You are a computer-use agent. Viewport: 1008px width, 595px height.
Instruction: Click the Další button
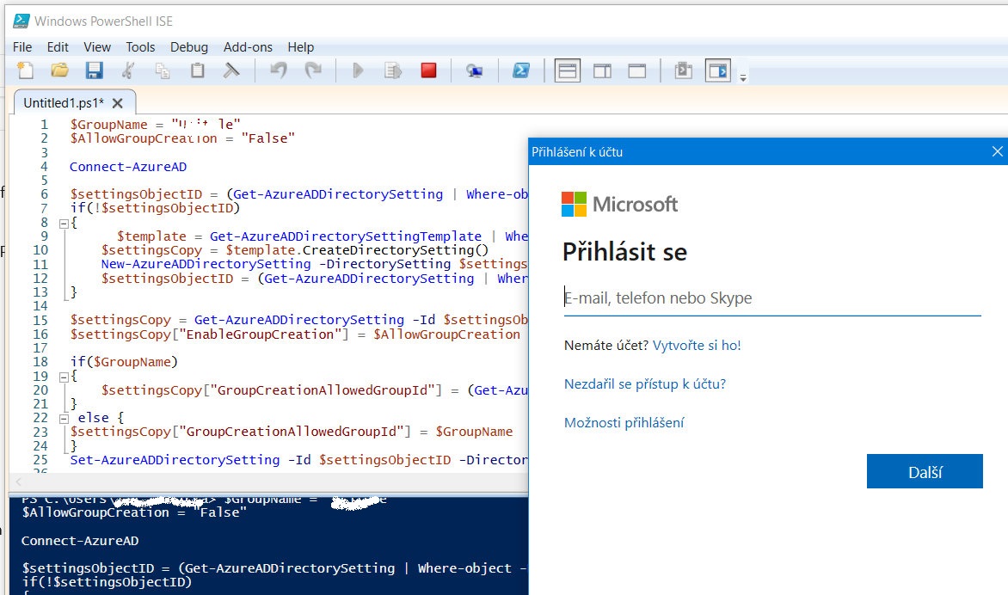tap(925, 472)
